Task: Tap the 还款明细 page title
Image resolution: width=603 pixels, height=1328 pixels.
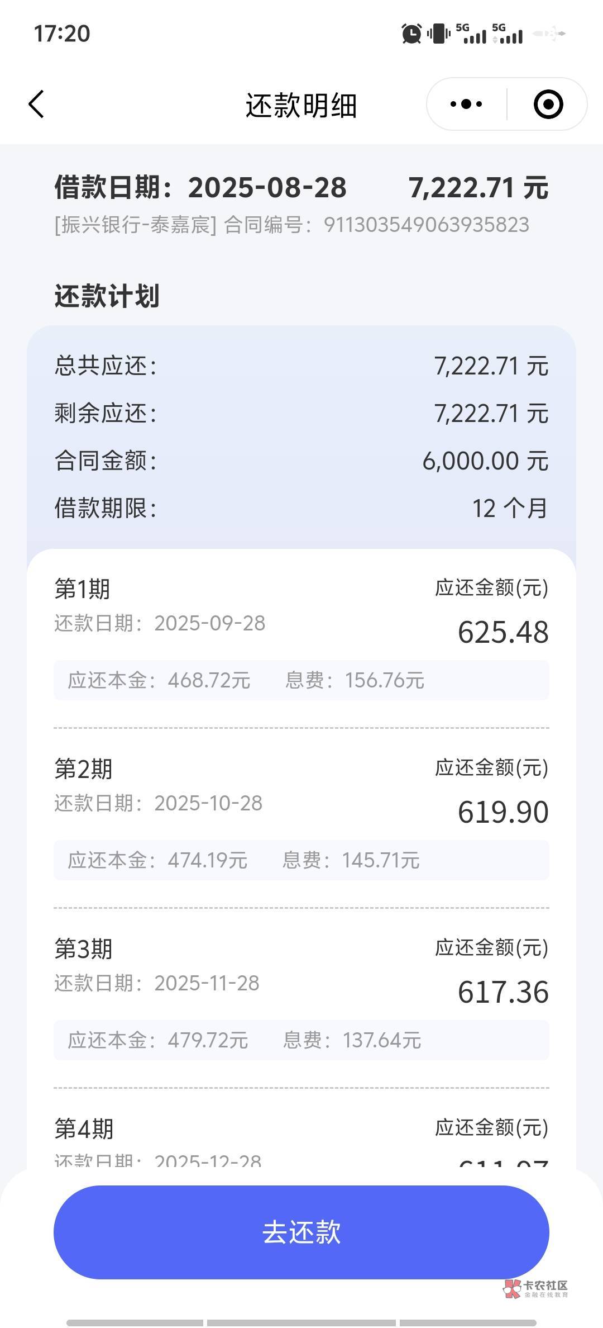Action: coord(301,105)
